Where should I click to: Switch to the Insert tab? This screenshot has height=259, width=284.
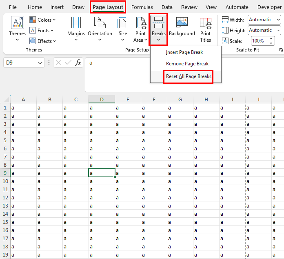[x=57, y=7]
